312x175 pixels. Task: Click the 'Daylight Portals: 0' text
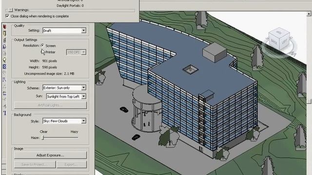(x=70, y=5)
